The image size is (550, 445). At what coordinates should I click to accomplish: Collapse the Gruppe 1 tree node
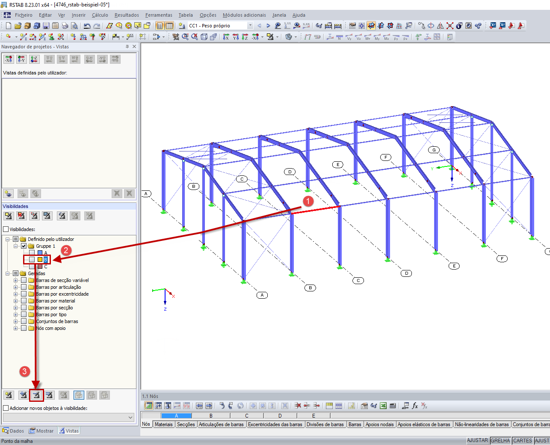[16, 246]
